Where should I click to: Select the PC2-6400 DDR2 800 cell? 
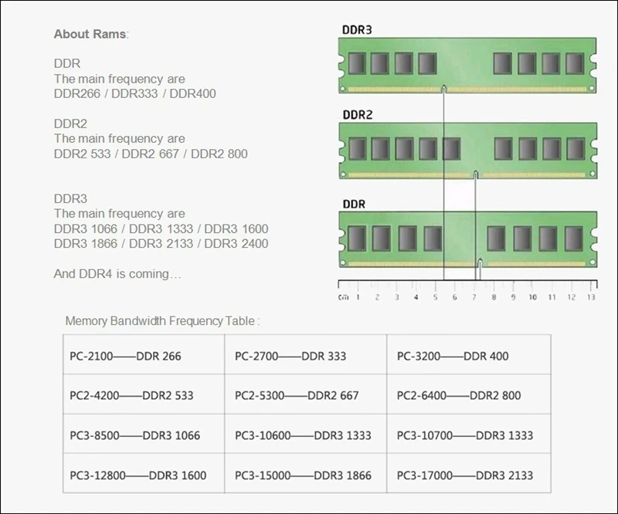coord(469,394)
